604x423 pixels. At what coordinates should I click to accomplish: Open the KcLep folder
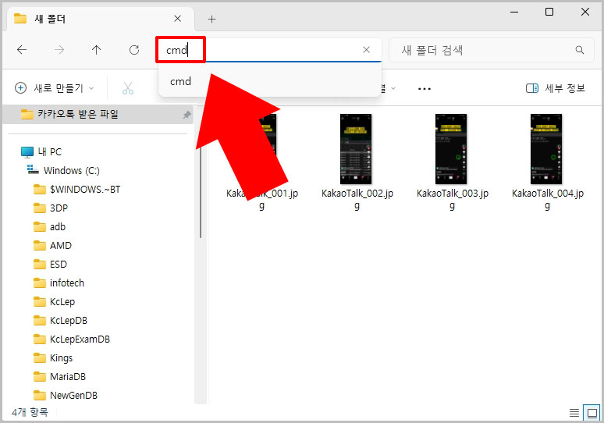(x=54, y=302)
